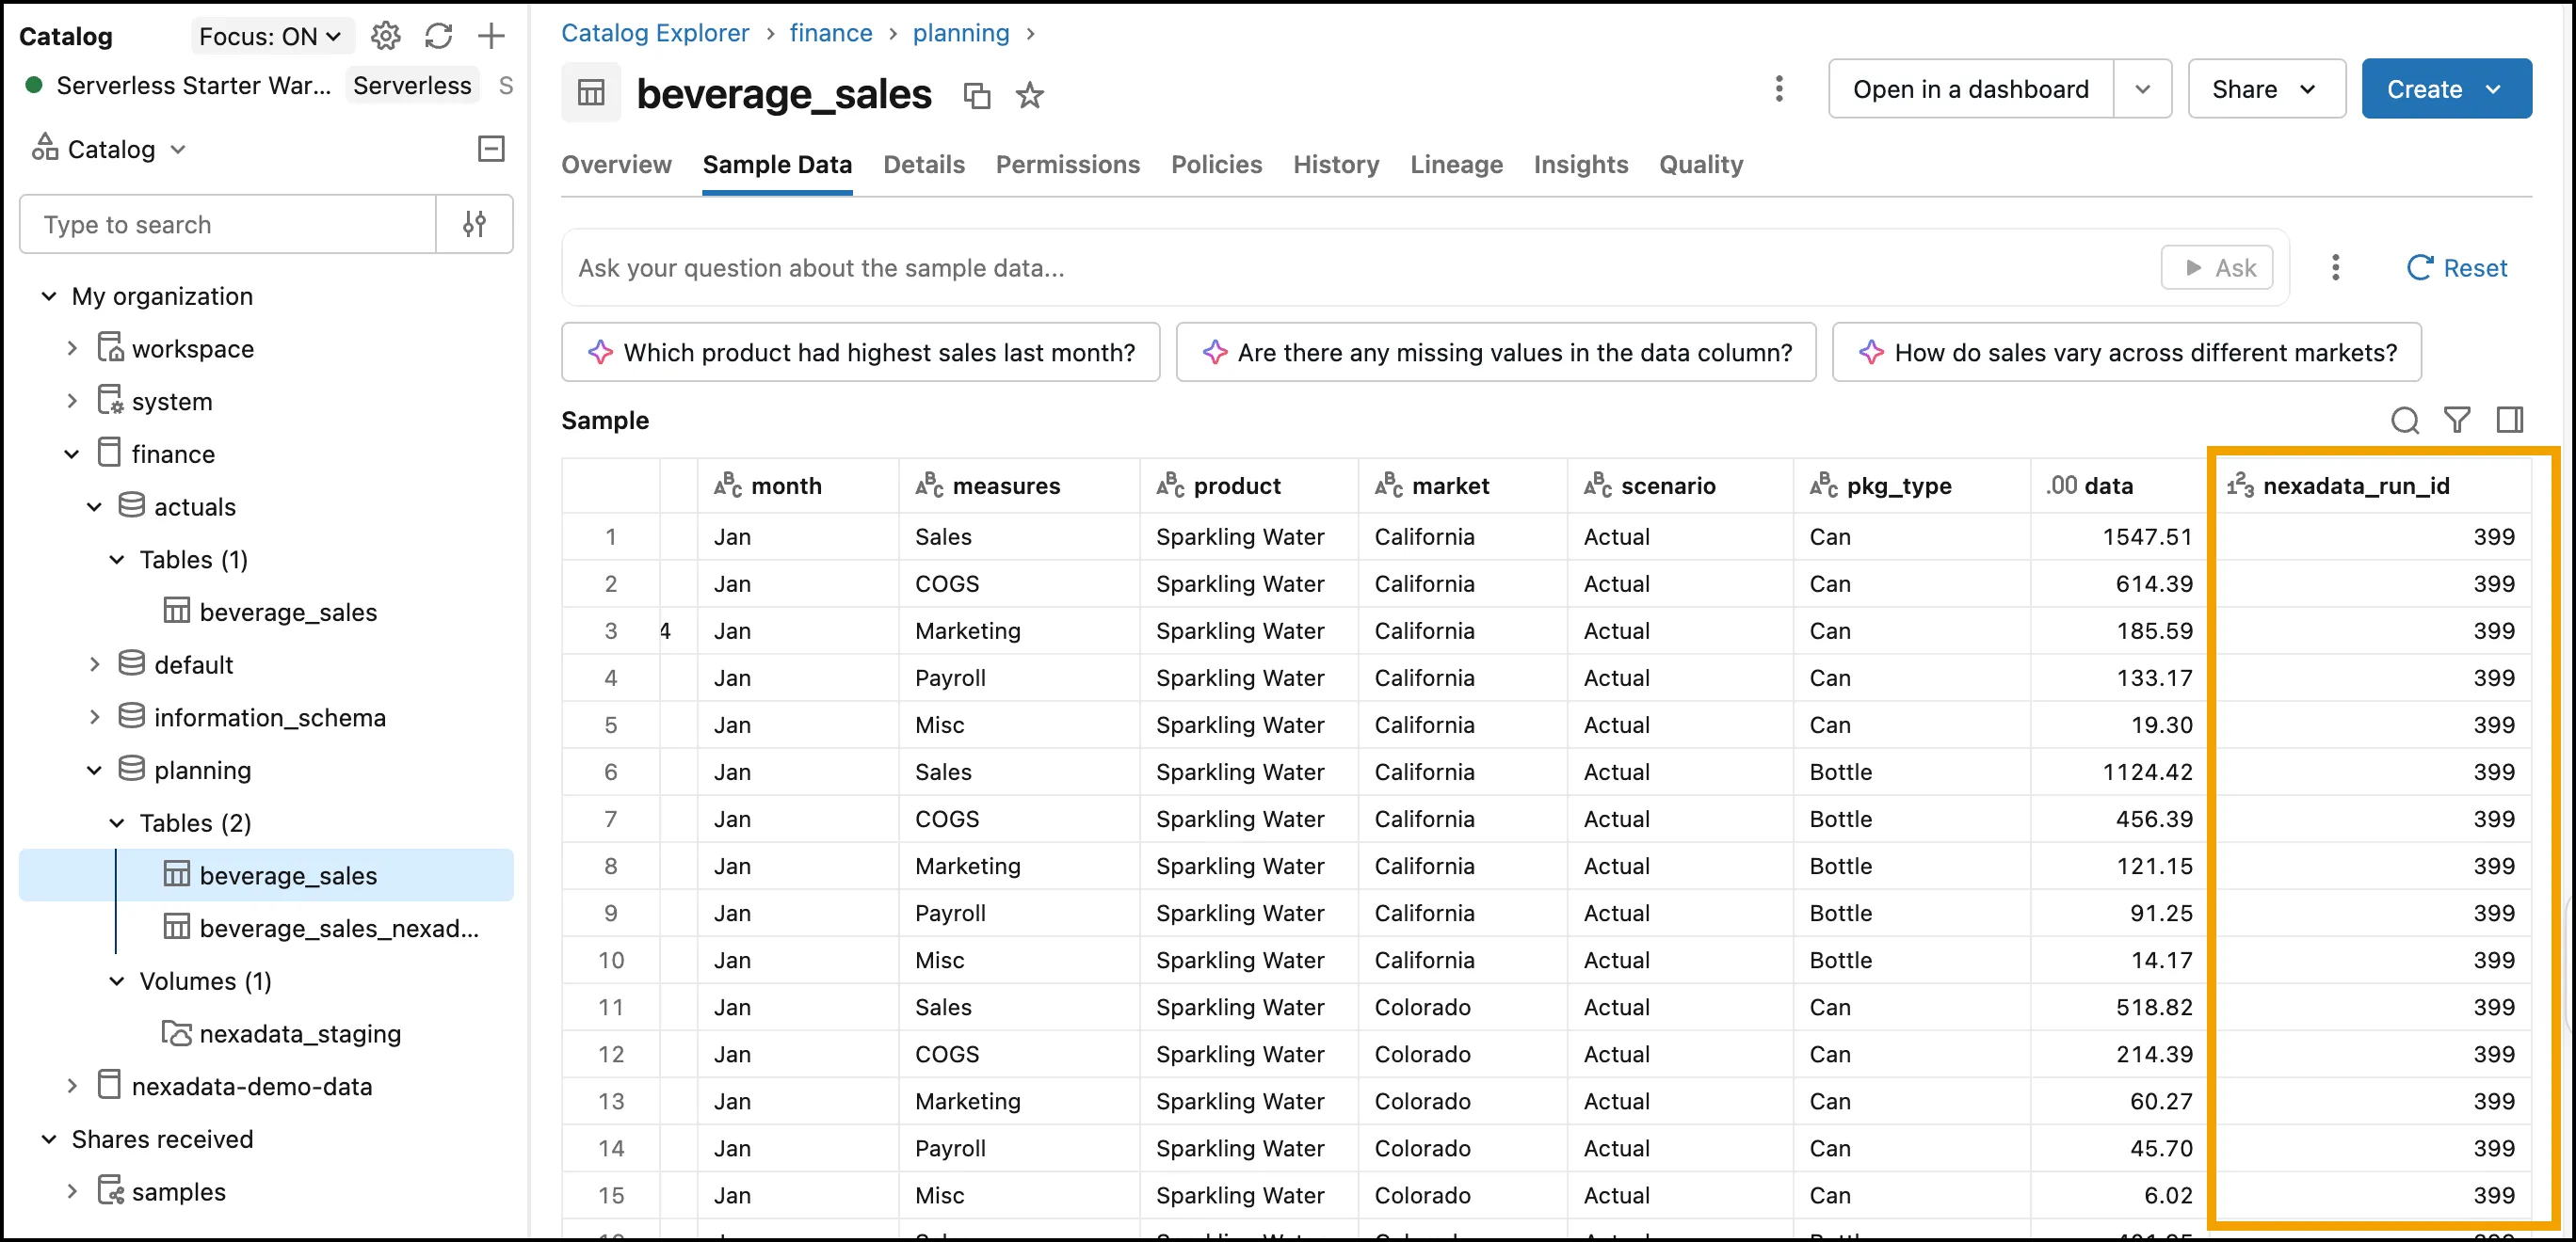This screenshot has width=2576, height=1242.
Task: Open the Share dropdown
Action: [2266, 89]
